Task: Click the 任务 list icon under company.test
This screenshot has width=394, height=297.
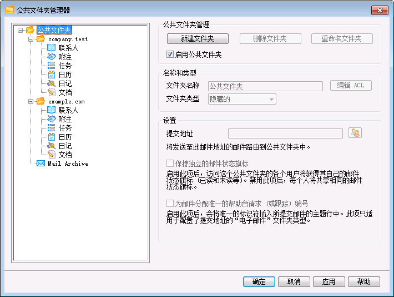Action: (x=51, y=66)
